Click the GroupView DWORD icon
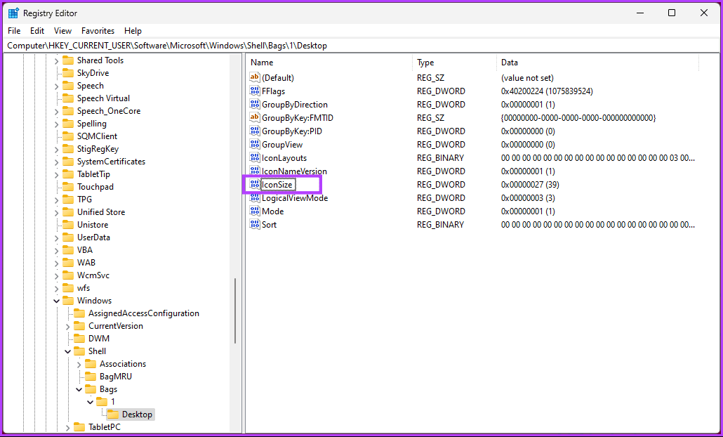This screenshot has height=437, width=723. (x=255, y=145)
